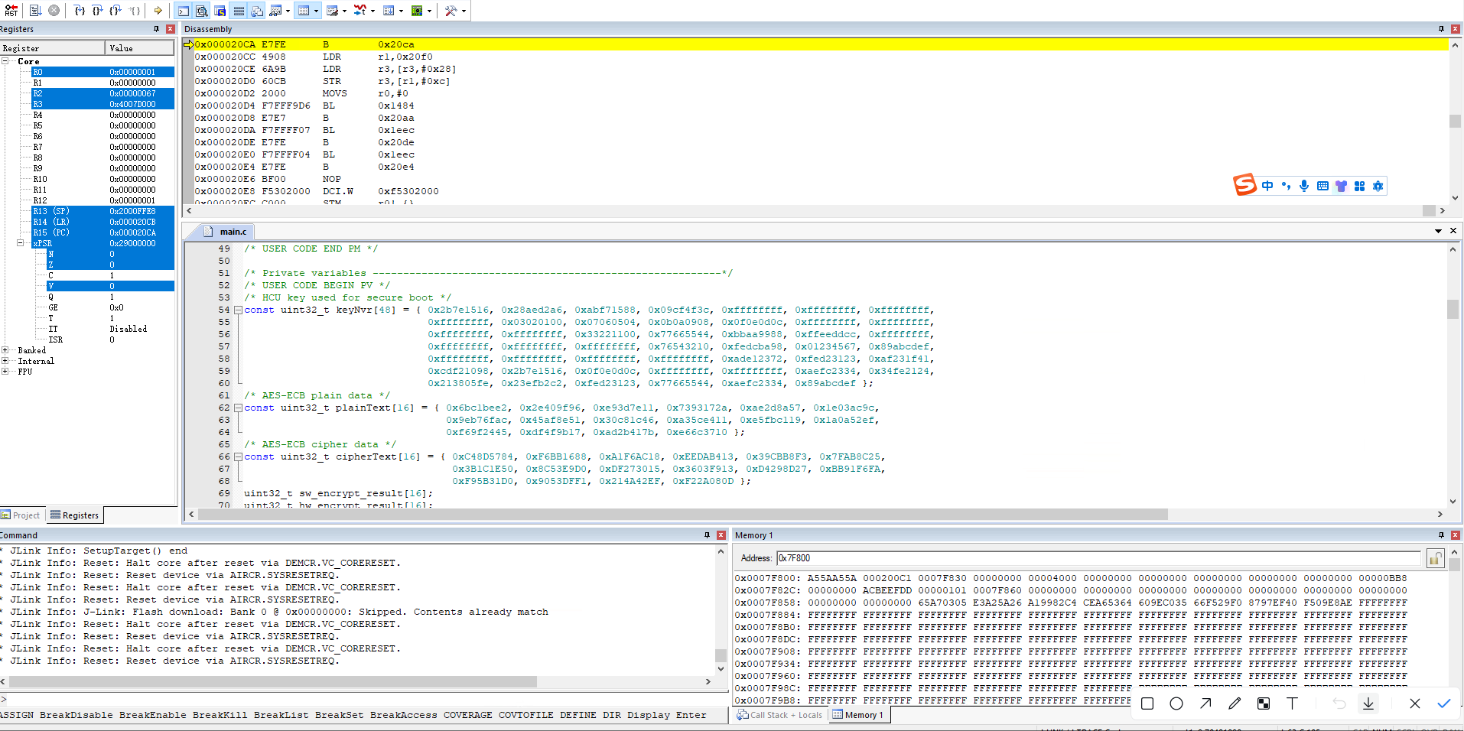Viewport: 1464px width, 731px height.
Task: Click Show Next Statement yellow arrow
Action: click(x=158, y=11)
